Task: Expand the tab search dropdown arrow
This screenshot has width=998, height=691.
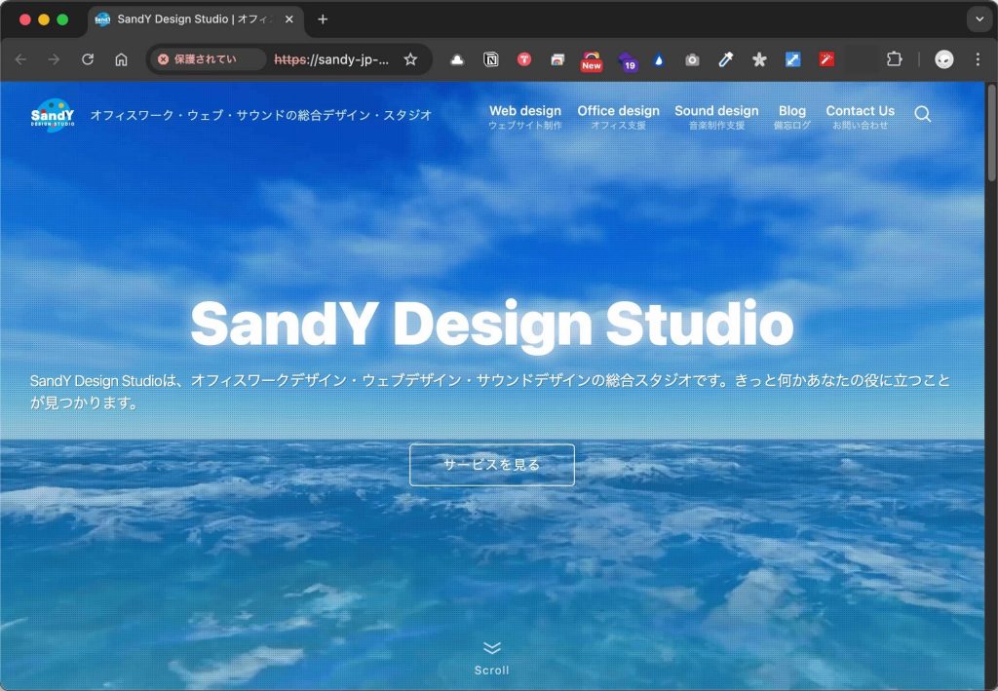Action: tap(978, 19)
